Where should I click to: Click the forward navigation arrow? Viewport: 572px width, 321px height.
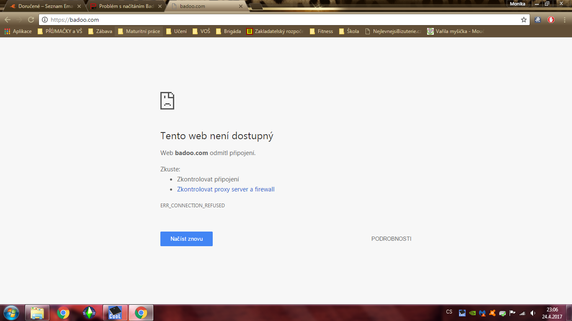pyautogui.click(x=19, y=20)
